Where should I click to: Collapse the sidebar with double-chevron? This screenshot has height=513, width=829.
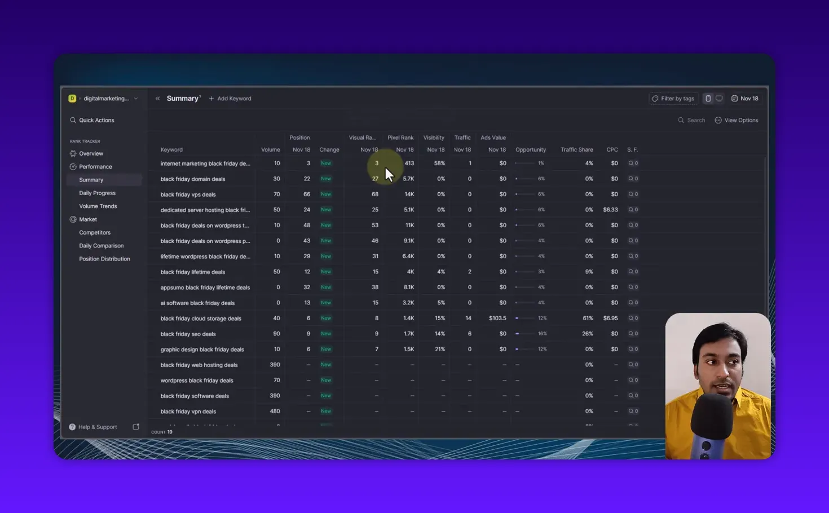(157, 98)
